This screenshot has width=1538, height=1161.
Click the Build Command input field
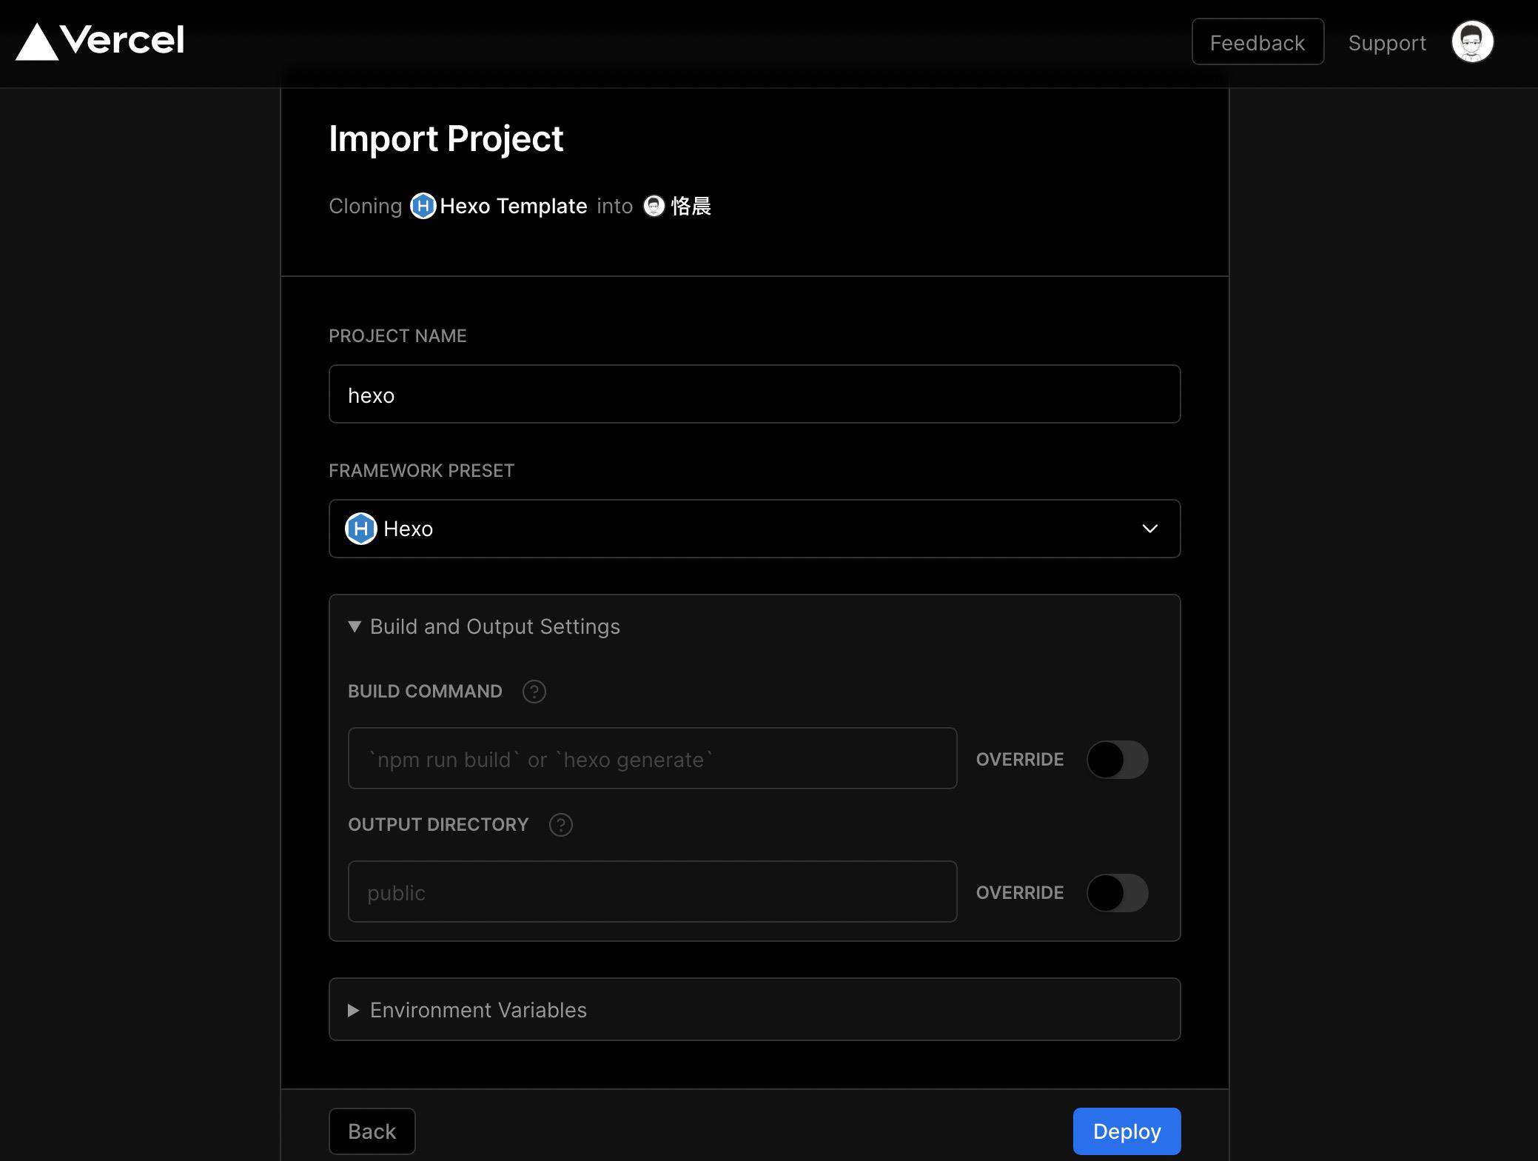click(x=652, y=758)
